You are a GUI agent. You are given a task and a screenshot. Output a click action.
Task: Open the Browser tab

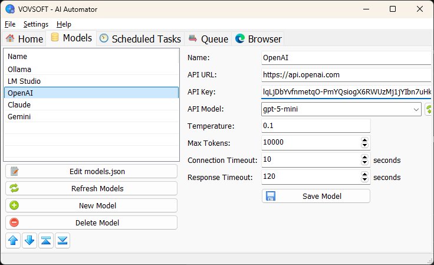(258, 39)
